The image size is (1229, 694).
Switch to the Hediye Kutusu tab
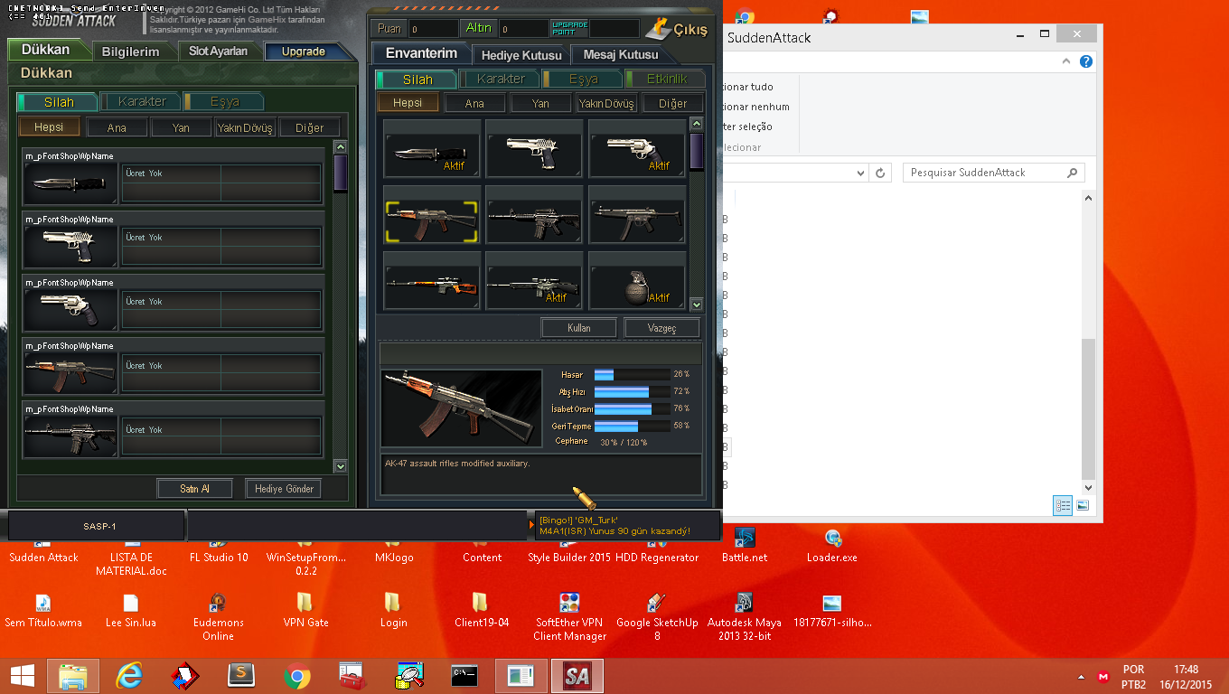(521, 55)
